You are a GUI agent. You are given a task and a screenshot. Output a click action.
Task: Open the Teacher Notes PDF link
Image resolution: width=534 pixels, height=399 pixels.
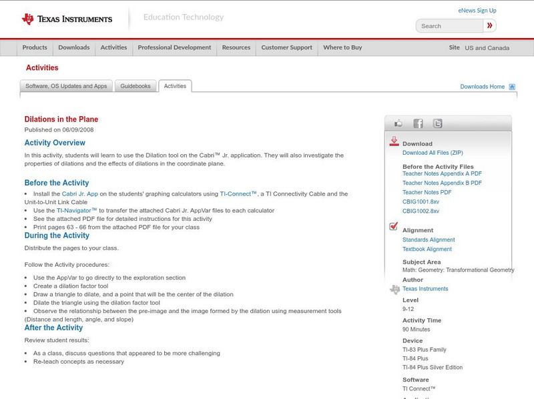427,192
